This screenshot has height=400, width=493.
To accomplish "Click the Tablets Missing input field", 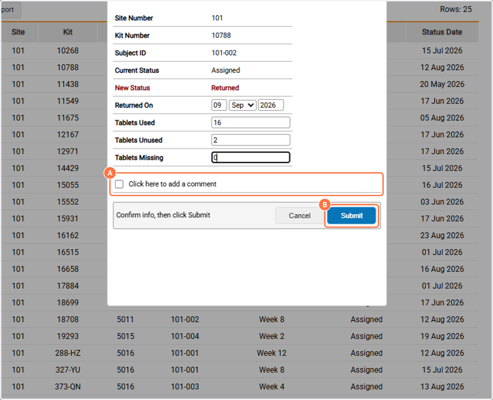I will 251,158.
